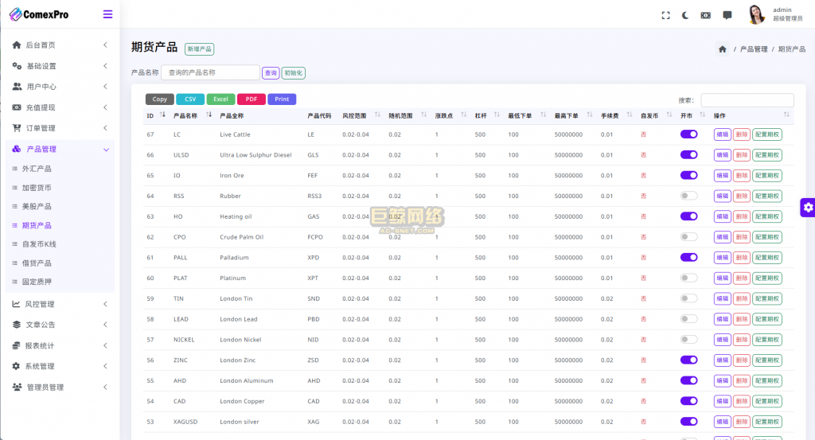Disable the Live Cattle market toggle

pos(688,134)
